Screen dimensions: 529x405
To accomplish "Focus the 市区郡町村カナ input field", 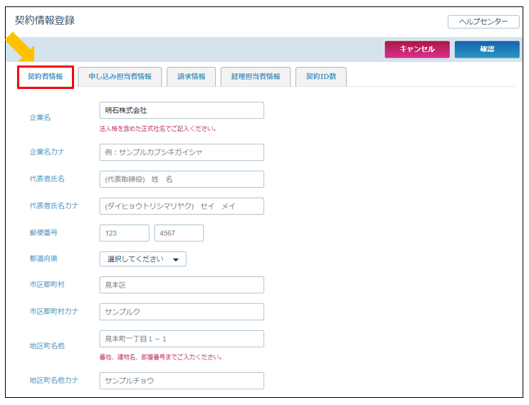I will coord(182,312).
